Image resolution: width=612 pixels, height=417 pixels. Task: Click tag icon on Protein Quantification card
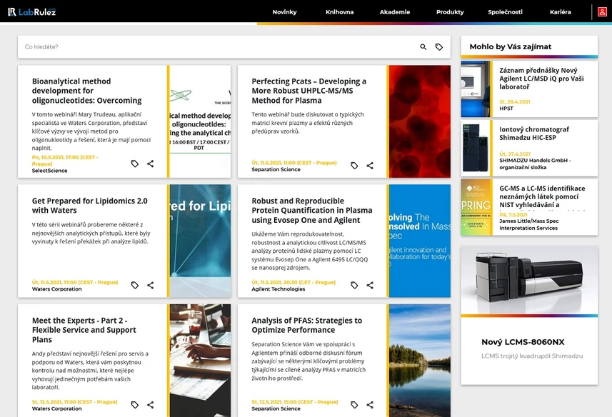[354, 285]
